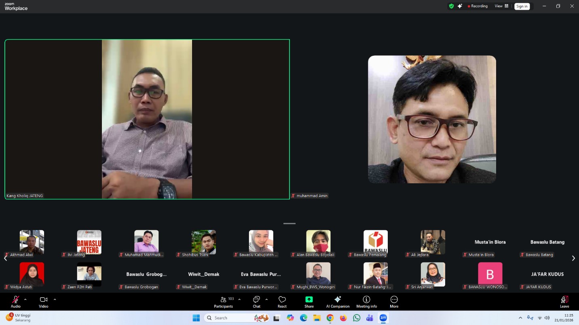Image resolution: width=579 pixels, height=325 pixels.
Task: Click the Recording indicator
Action: tap(478, 6)
